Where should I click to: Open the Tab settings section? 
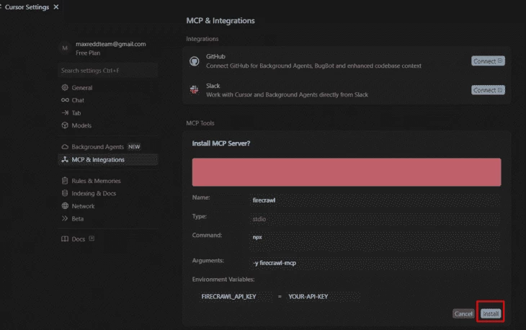[x=76, y=113]
